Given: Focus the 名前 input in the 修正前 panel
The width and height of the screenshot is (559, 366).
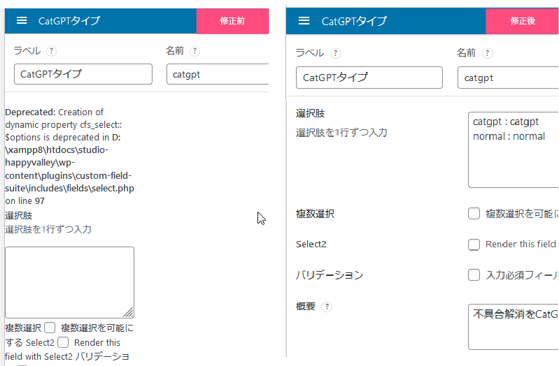Looking at the screenshot, I should tap(217, 74).
